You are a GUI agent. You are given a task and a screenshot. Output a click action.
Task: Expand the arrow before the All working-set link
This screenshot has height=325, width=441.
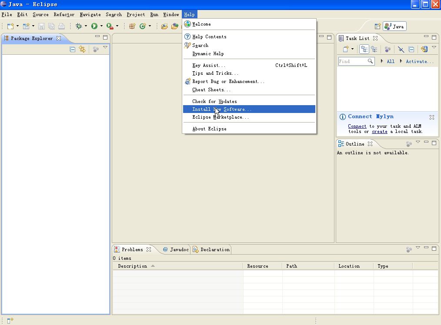[382, 61]
